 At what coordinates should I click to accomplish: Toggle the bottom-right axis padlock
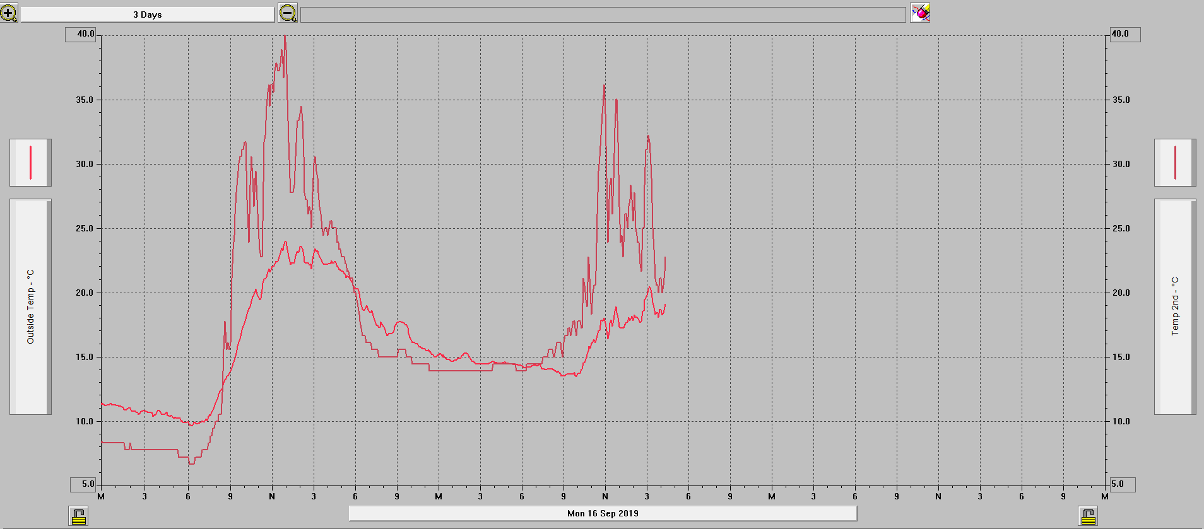[x=1088, y=516]
